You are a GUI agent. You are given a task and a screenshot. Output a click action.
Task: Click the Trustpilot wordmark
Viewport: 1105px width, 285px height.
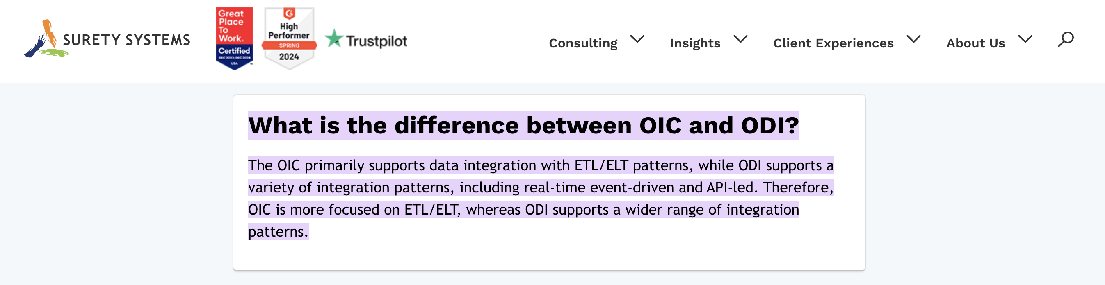point(377,41)
